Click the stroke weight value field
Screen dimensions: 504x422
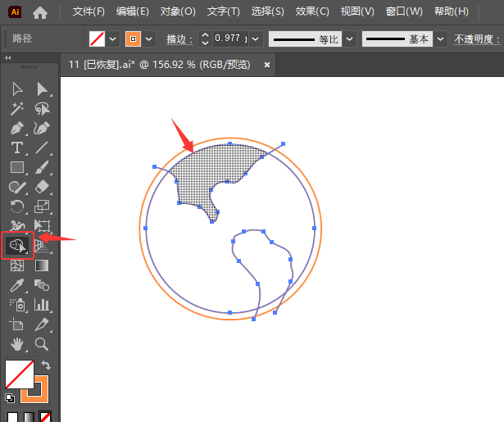[230, 39]
